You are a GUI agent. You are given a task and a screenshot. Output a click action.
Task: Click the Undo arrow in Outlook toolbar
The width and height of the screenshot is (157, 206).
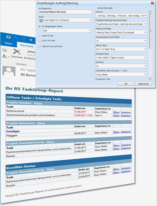tap(16, 38)
